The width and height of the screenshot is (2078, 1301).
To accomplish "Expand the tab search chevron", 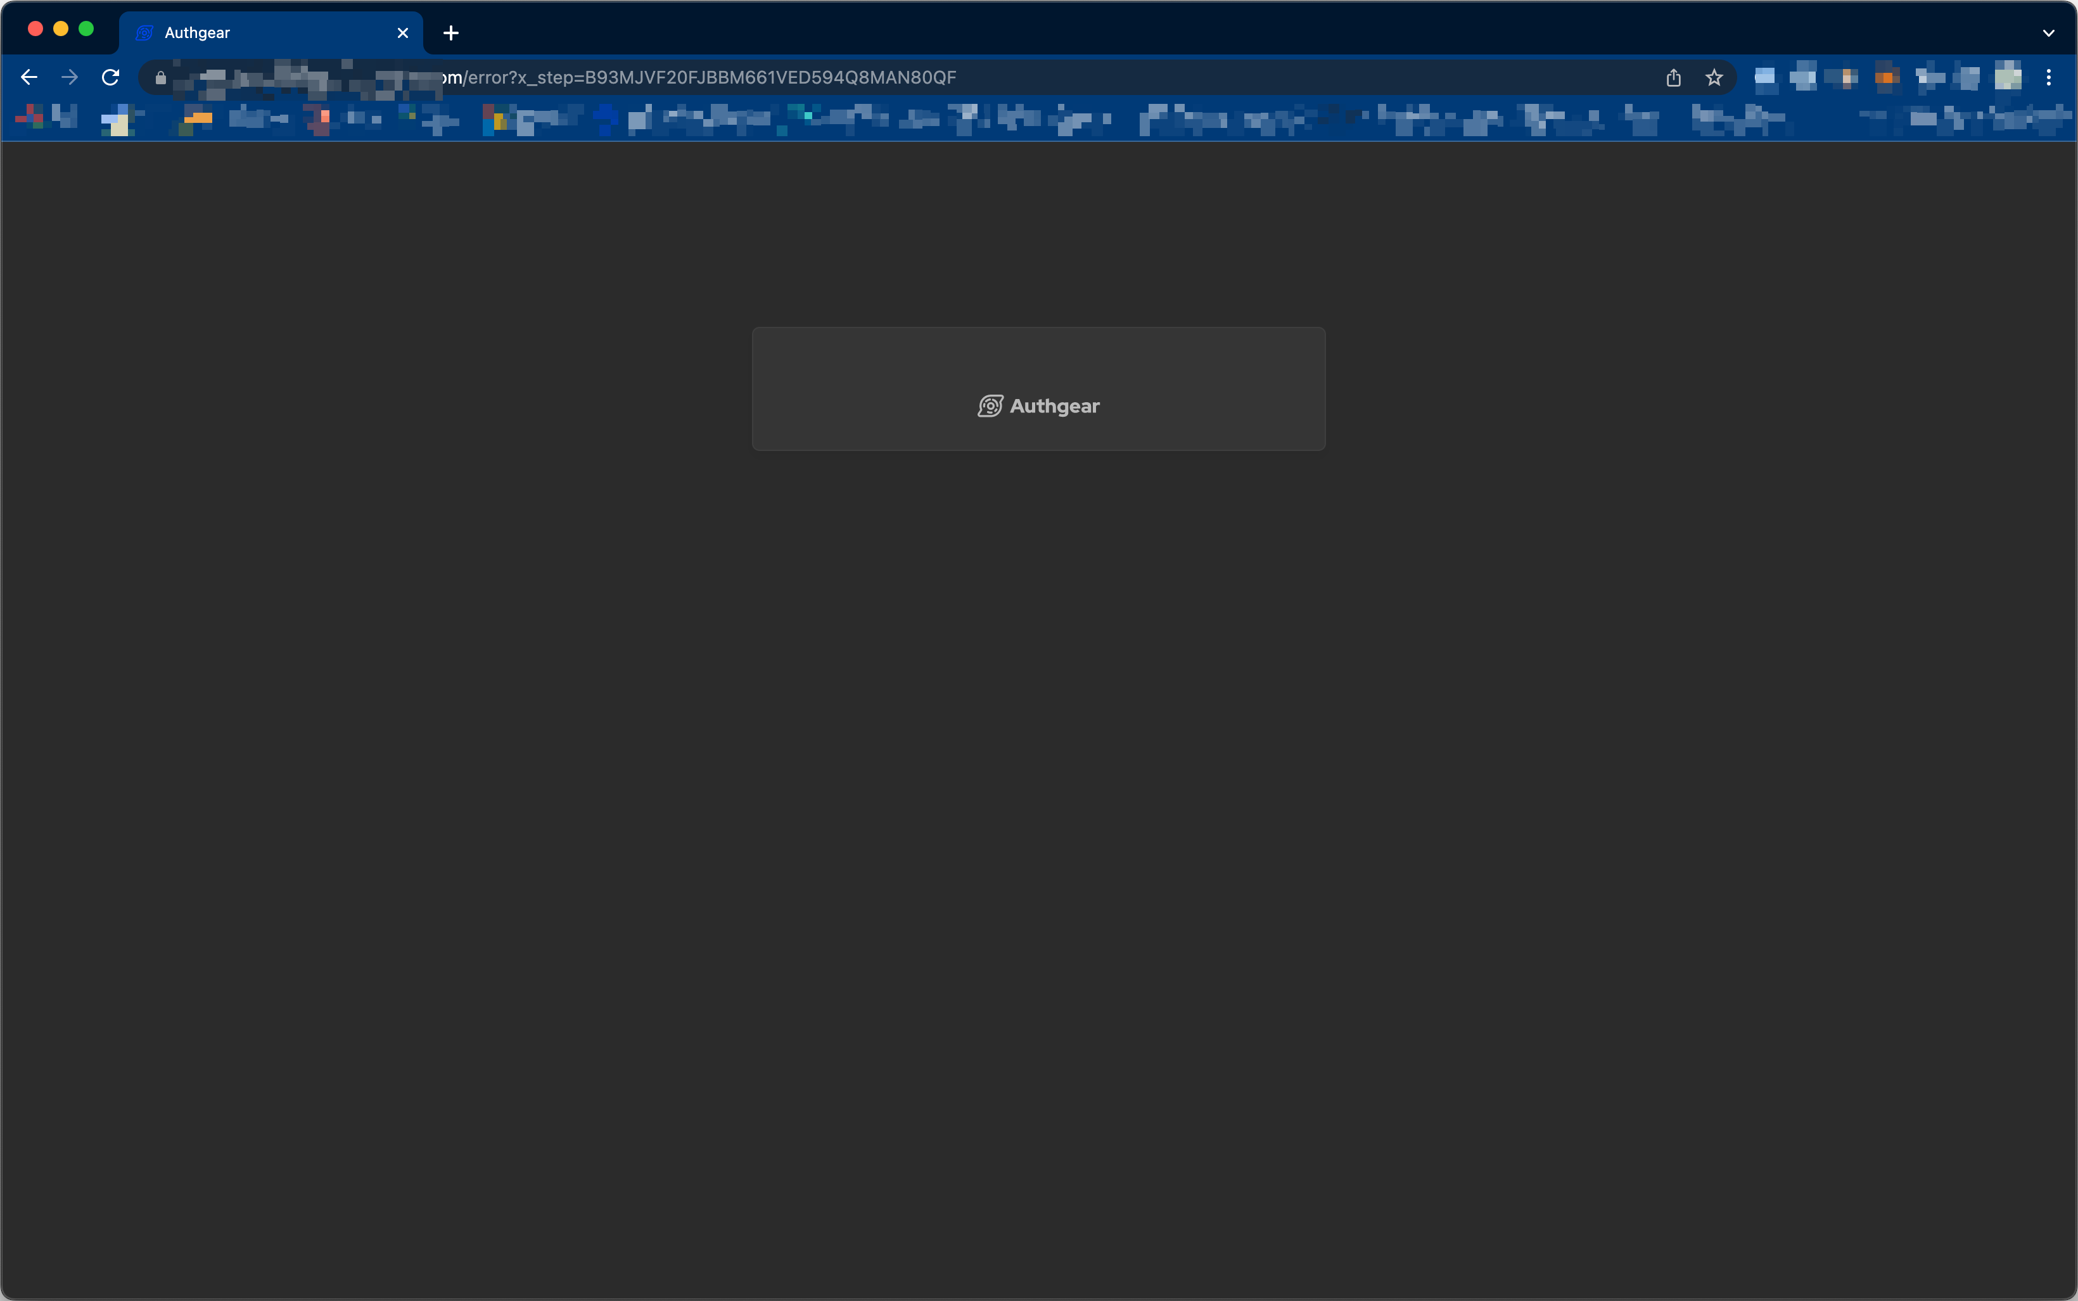I will click(2049, 33).
